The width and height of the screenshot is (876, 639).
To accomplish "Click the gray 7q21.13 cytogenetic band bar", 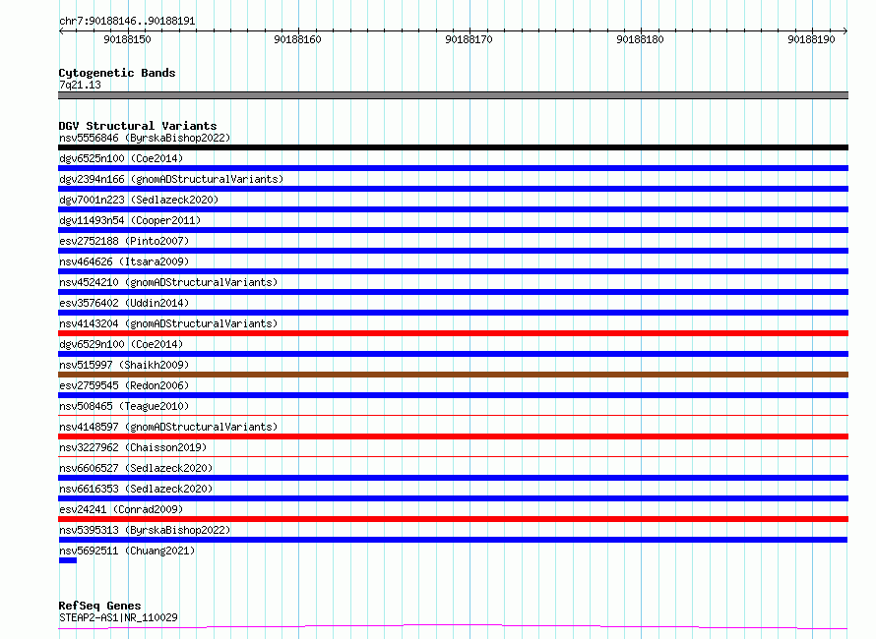I will pos(453,95).
